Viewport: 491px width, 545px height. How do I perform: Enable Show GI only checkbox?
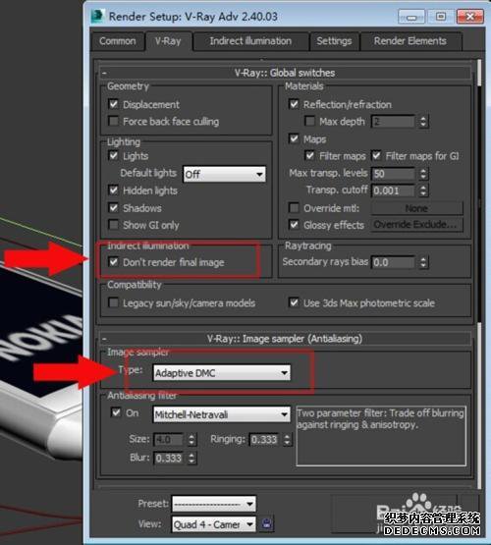[x=113, y=225]
